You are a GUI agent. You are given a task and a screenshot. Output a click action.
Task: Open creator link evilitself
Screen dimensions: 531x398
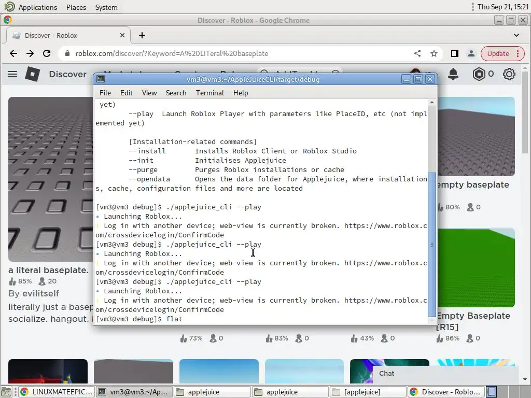point(39,293)
